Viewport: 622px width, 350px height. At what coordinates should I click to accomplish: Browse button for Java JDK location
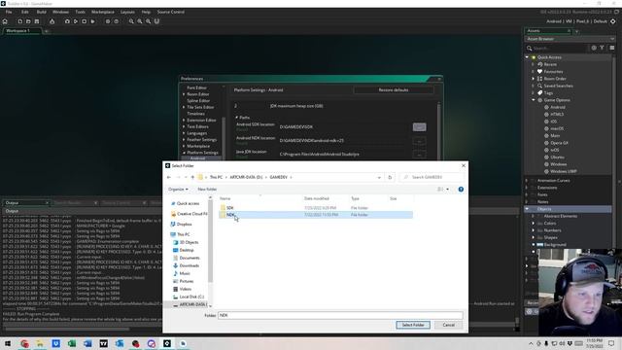pos(419,155)
